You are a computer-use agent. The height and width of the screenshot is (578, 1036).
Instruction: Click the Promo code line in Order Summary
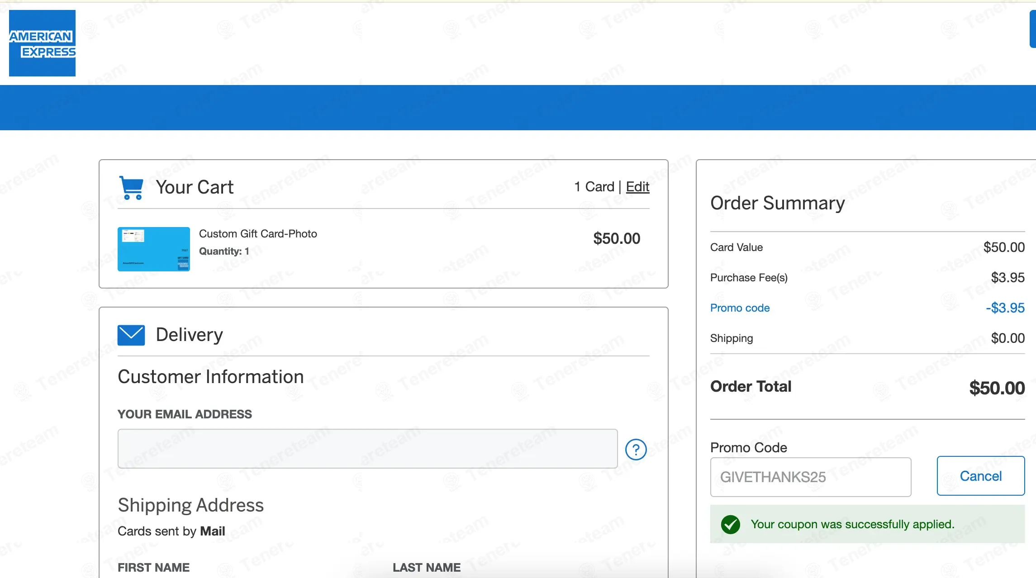click(740, 308)
